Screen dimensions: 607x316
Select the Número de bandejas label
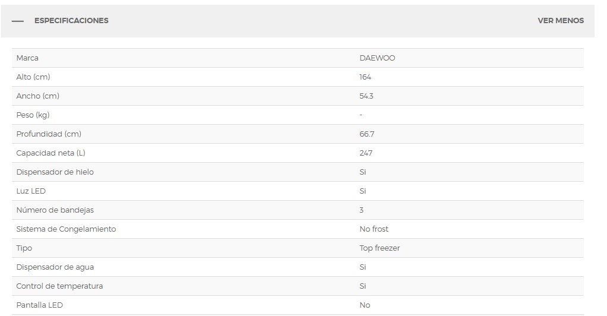tap(55, 210)
